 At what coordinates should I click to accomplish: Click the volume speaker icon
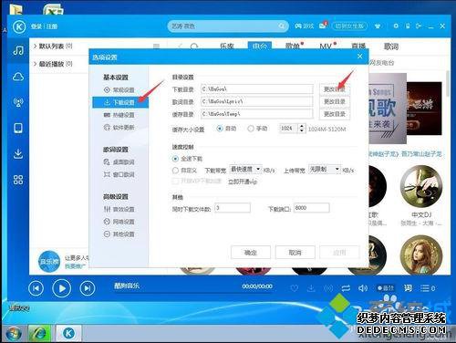tap(363, 288)
